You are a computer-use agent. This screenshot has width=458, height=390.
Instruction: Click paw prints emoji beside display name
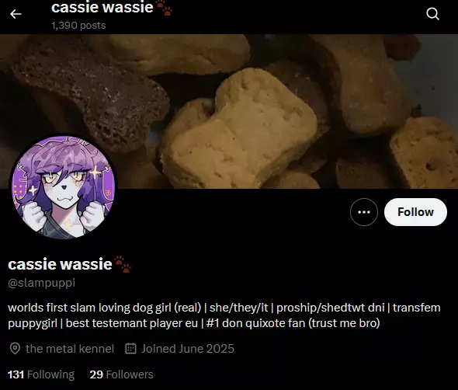tap(123, 264)
